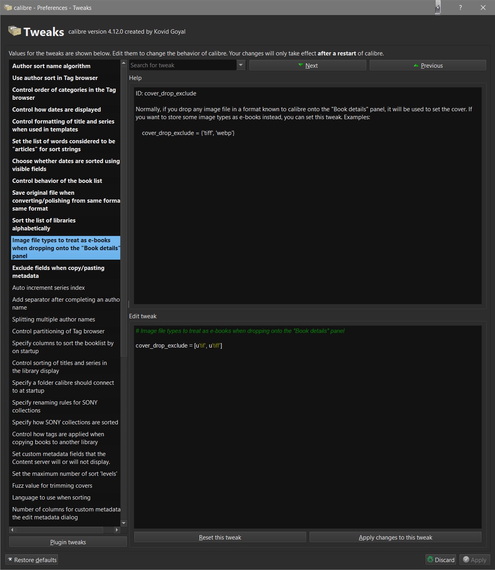The height and width of the screenshot is (570, 495).
Task: Select Control behavior of the book list
Action: pyautogui.click(x=66, y=181)
